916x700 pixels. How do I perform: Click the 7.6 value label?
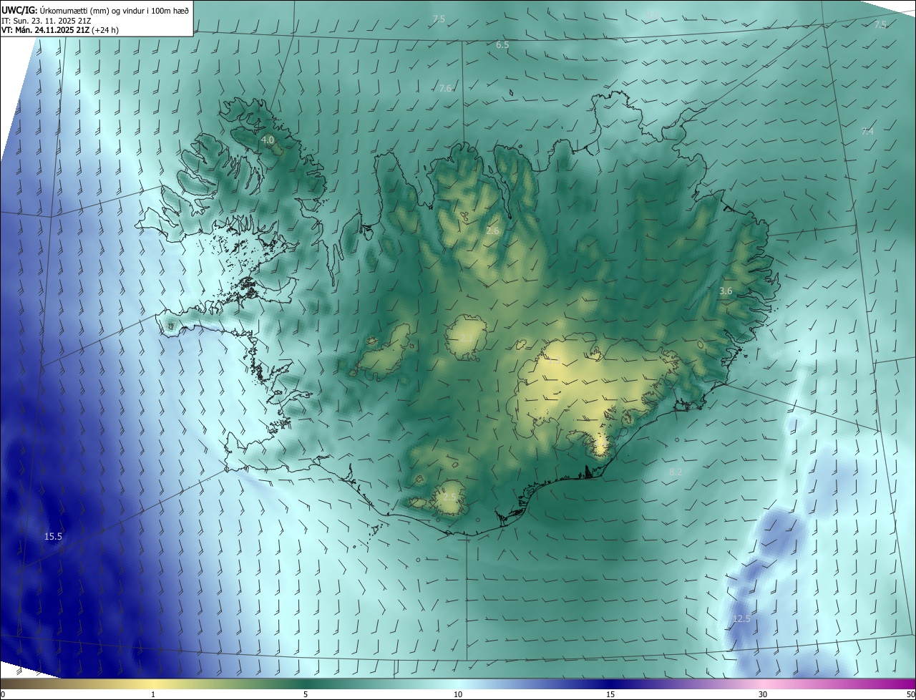pos(445,88)
